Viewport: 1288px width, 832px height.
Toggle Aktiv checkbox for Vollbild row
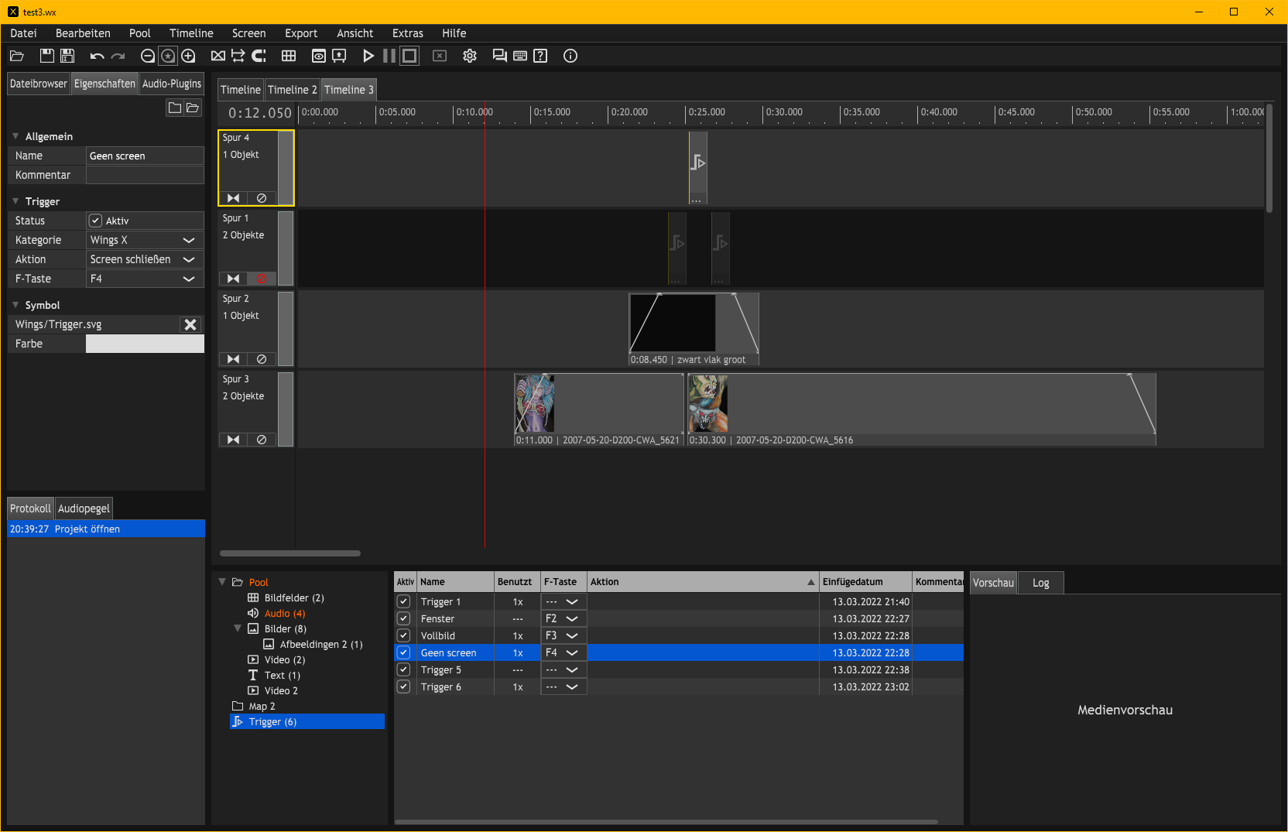click(403, 635)
